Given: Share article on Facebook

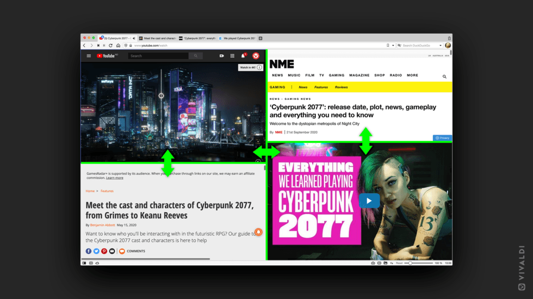Looking at the screenshot, I should click(88, 251).
